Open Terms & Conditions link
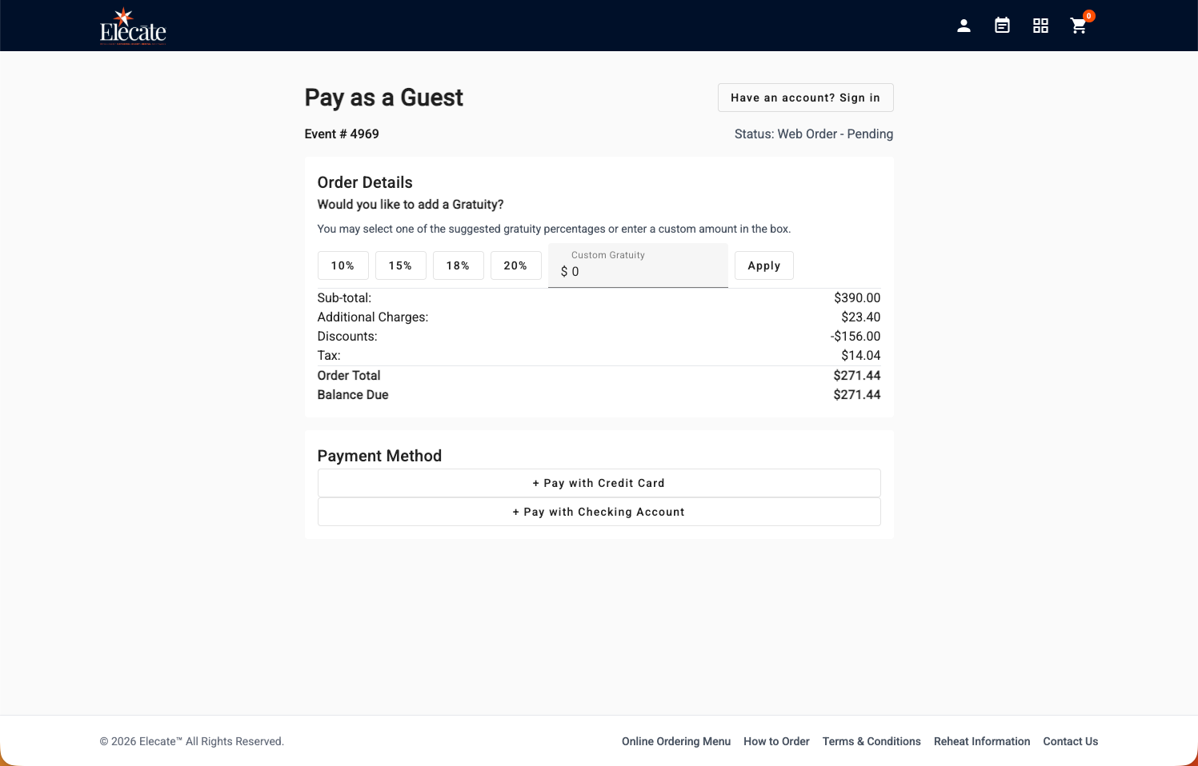The height and width of the screenshot is (766, 1198). pyautogui.click(x=871, y=741)
